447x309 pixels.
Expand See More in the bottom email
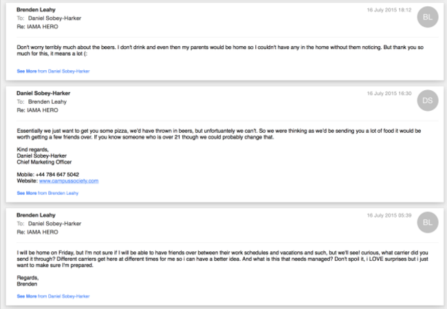(53, 296)
